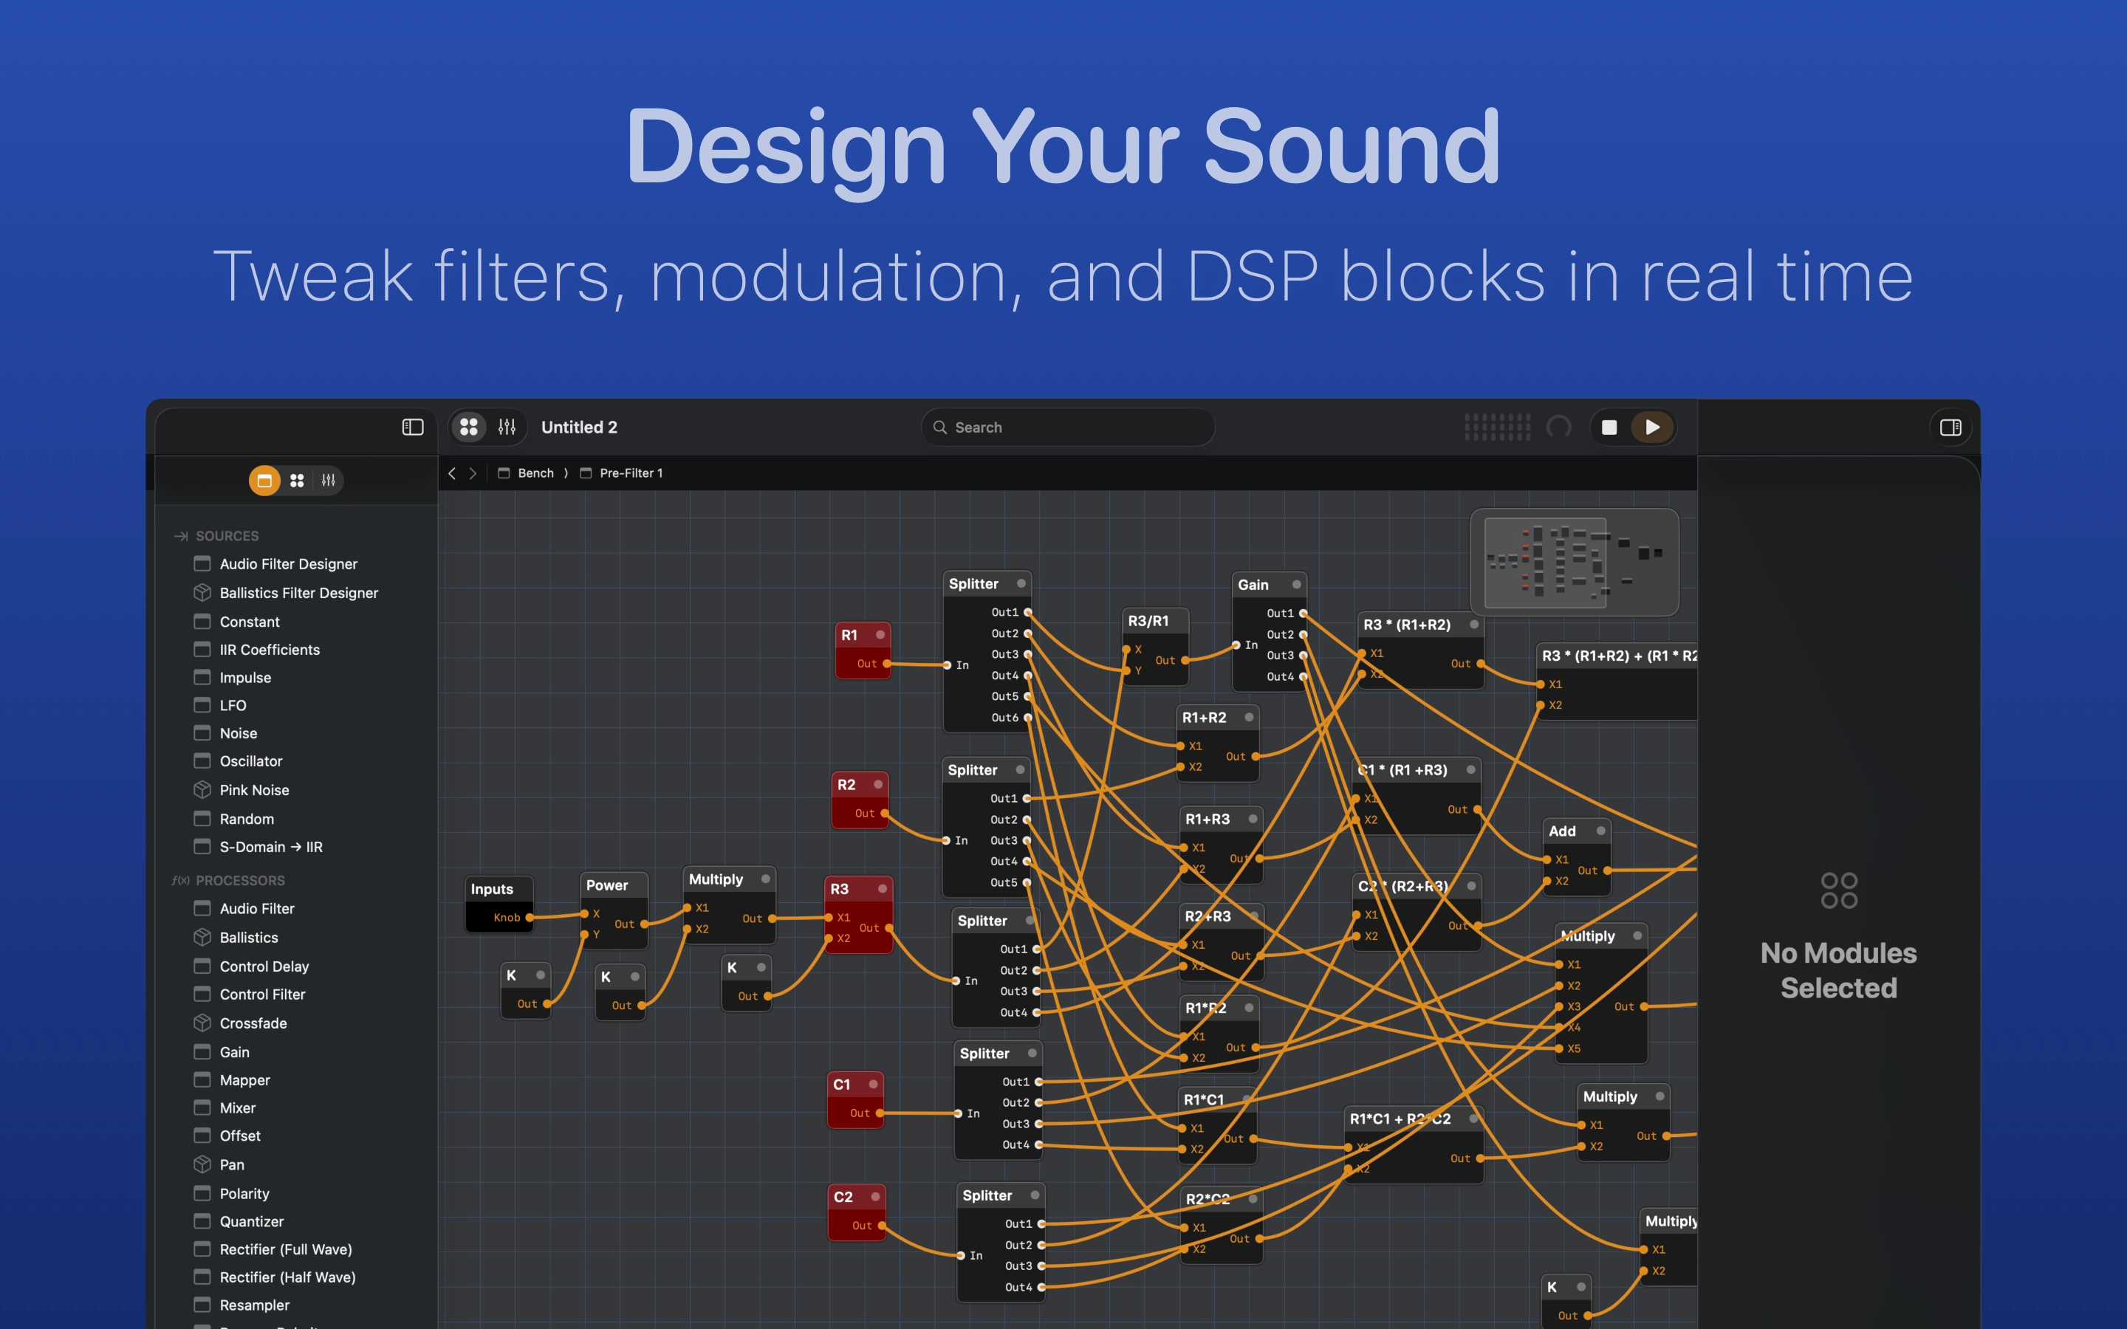Select Pre-Filter 1 in the breadcrumb
Screen dimensions: 2127x1329
(x=630, y=473)
